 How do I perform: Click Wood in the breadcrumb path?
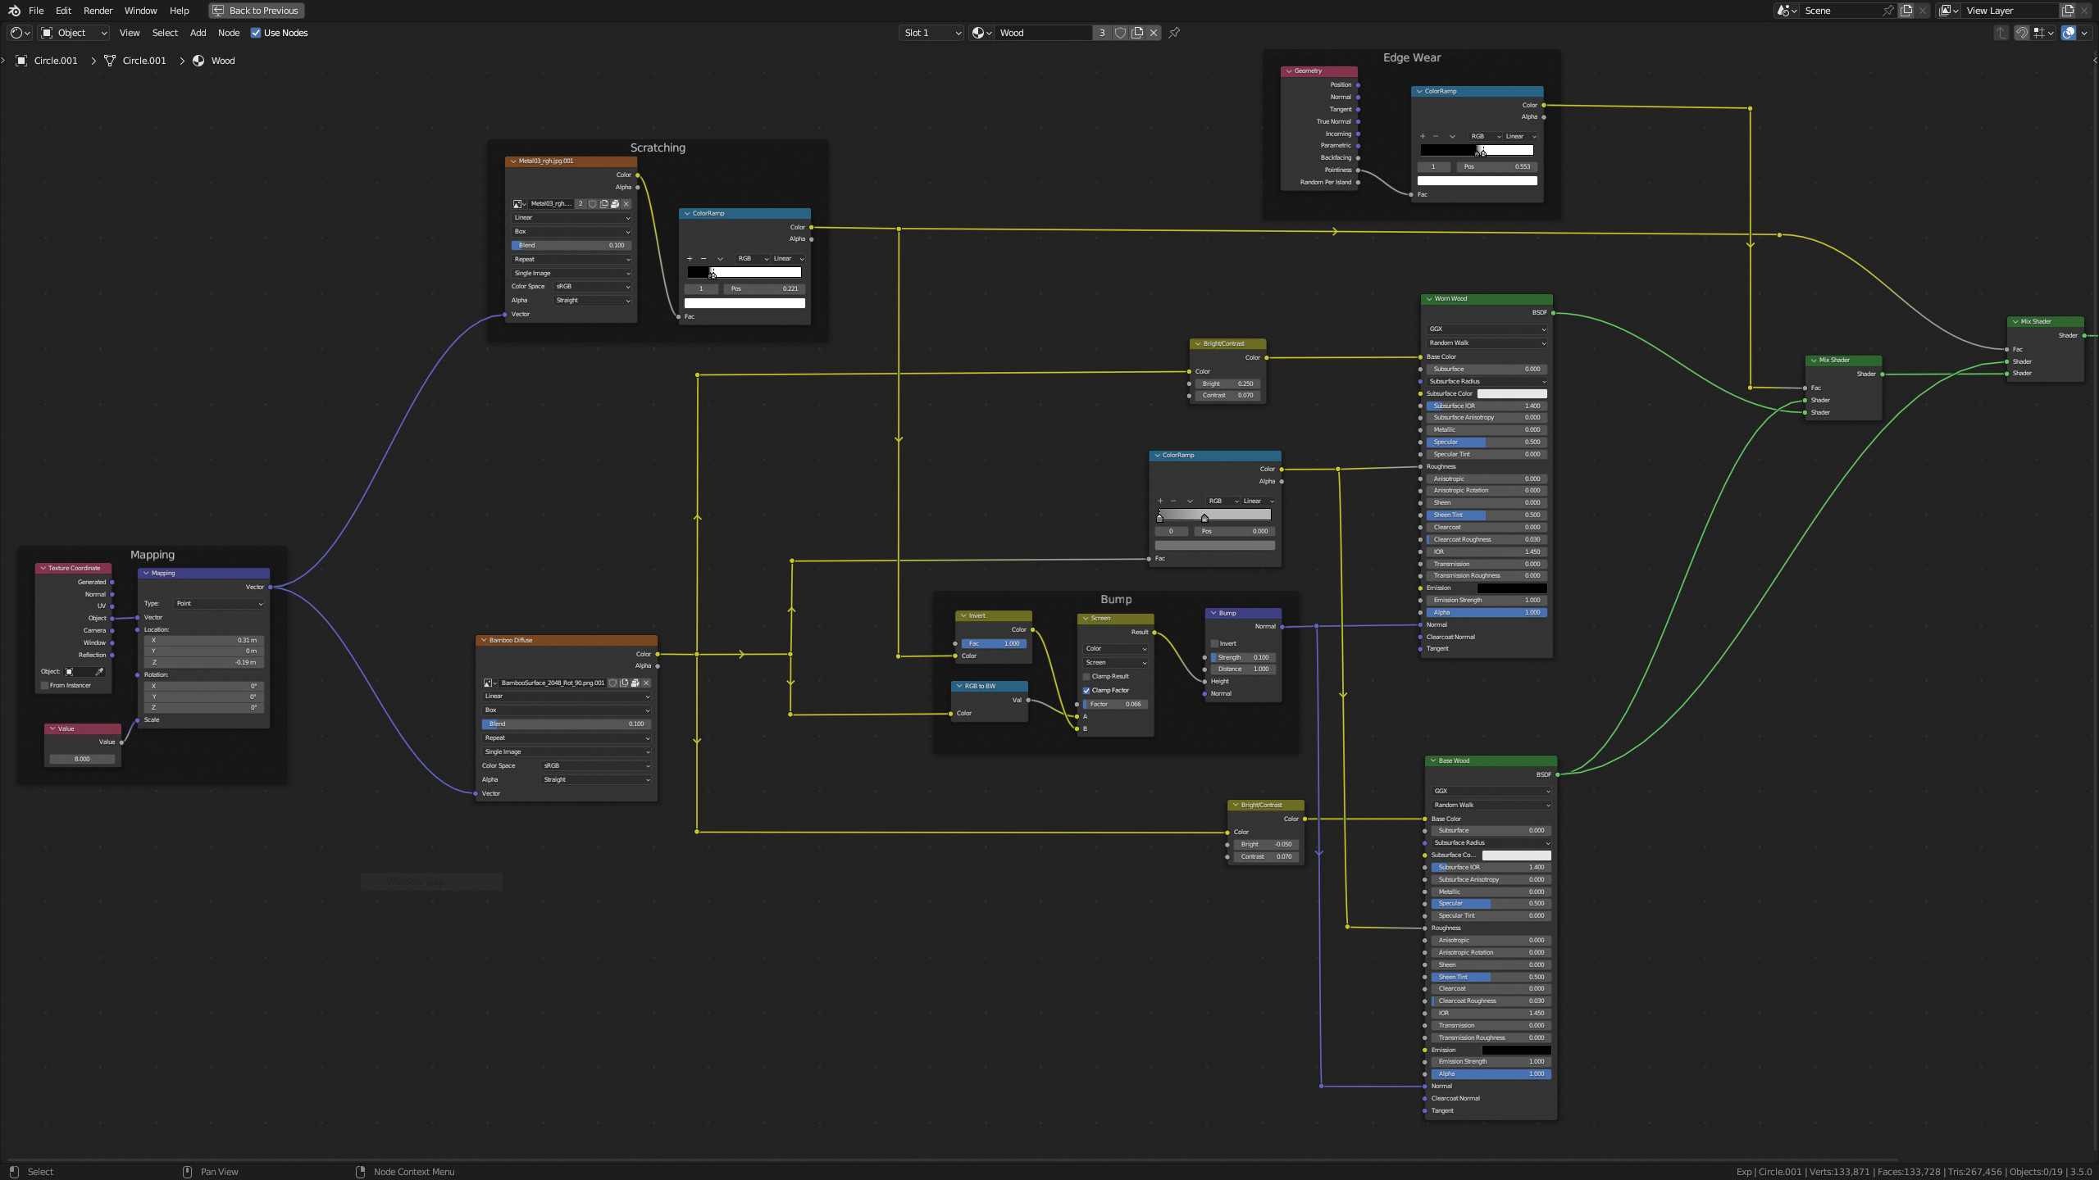coord(223,61)
